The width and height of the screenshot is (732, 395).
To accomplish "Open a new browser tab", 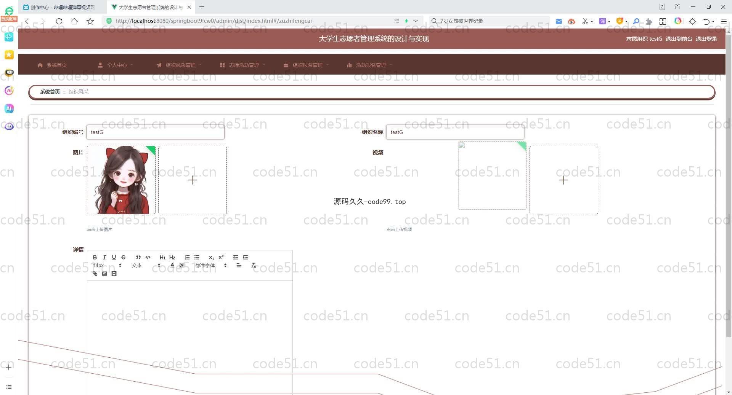I will 202,7.
